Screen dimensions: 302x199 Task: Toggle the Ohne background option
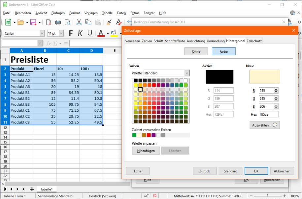[196, 51]
